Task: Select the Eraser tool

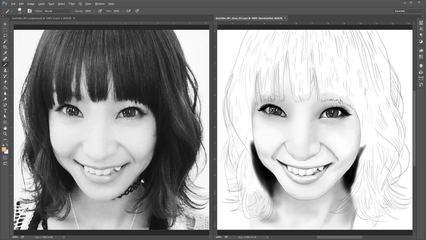Action: (x=5, y=82)
